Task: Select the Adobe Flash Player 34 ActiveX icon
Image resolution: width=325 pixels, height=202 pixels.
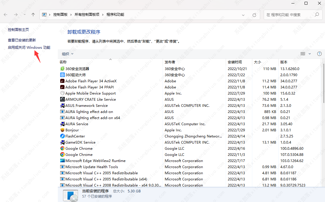Action: point(62,81)
